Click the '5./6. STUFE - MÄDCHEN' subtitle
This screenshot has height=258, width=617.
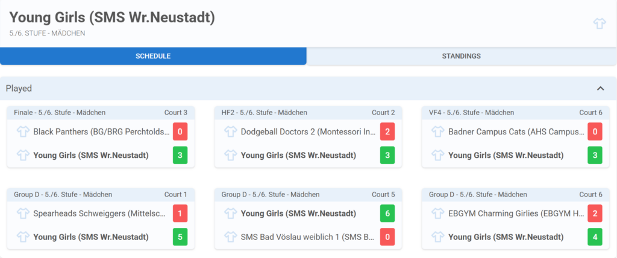[47, 34]
